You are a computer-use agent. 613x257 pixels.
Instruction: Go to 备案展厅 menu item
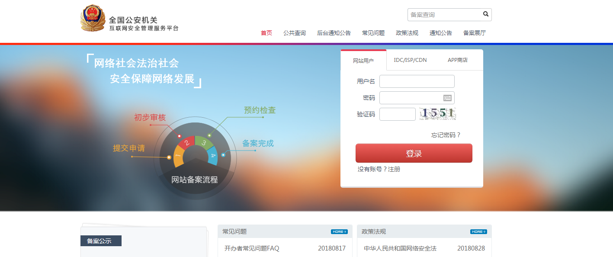point(475,33)
